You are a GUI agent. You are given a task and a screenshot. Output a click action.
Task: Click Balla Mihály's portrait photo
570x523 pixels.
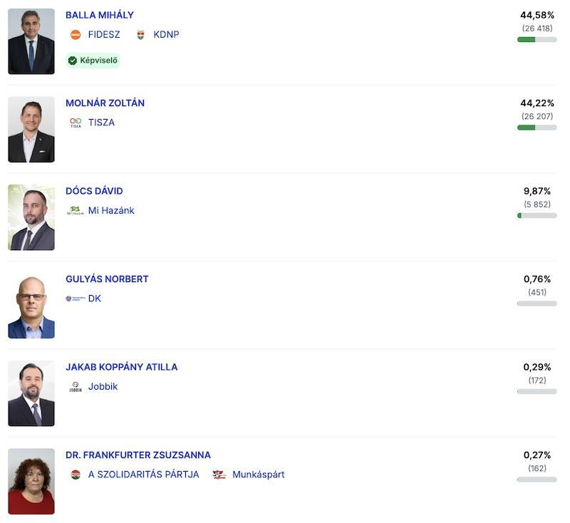click(x=31, y=41)
